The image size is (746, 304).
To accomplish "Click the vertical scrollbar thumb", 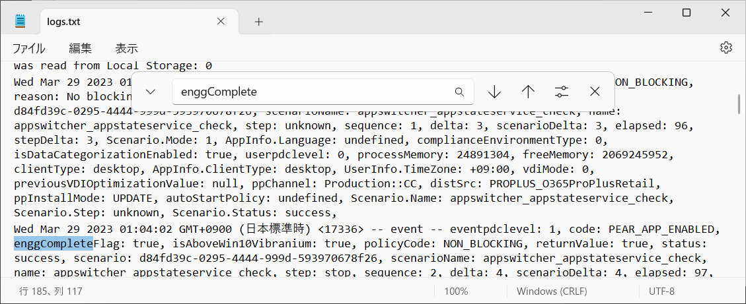I will click(739, 104).
